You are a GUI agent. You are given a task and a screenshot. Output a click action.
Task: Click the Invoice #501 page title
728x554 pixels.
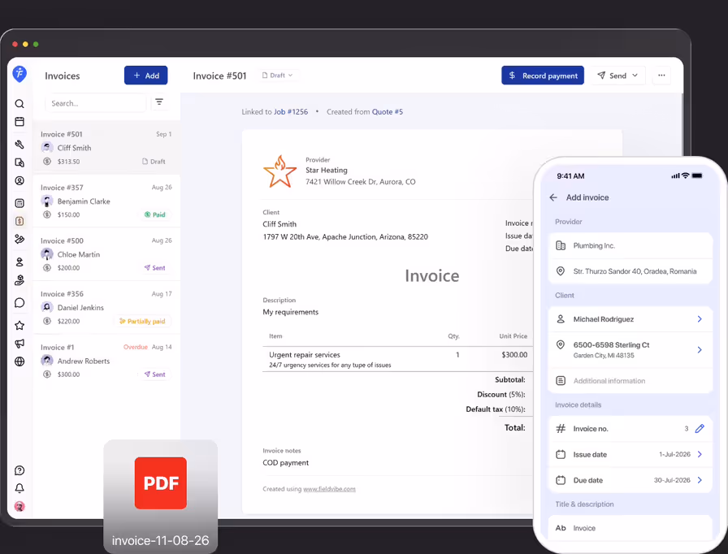(x=219, y=76)
